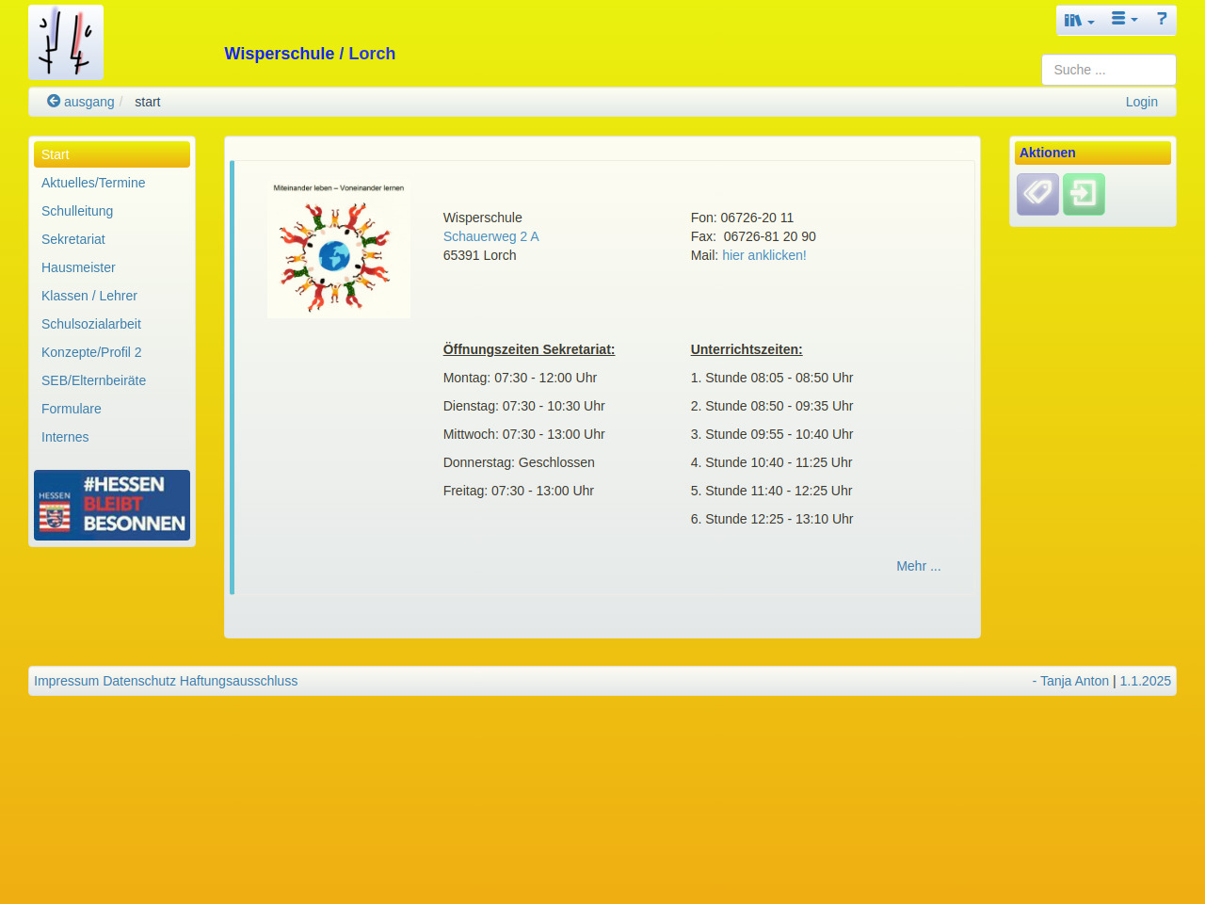Screen dimensions: 1205x904
Task: Go to the Schulleitung page
Action: coord(77,211)
